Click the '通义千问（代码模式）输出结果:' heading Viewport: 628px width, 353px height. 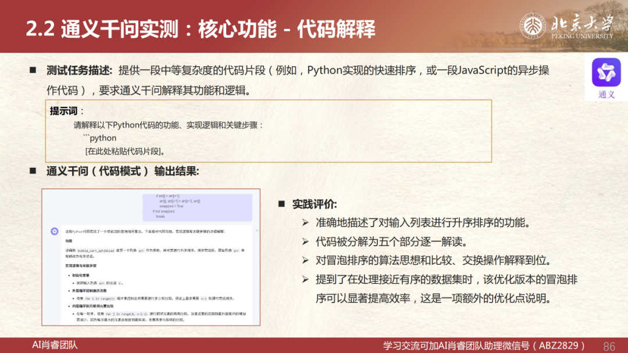(123, 171)
